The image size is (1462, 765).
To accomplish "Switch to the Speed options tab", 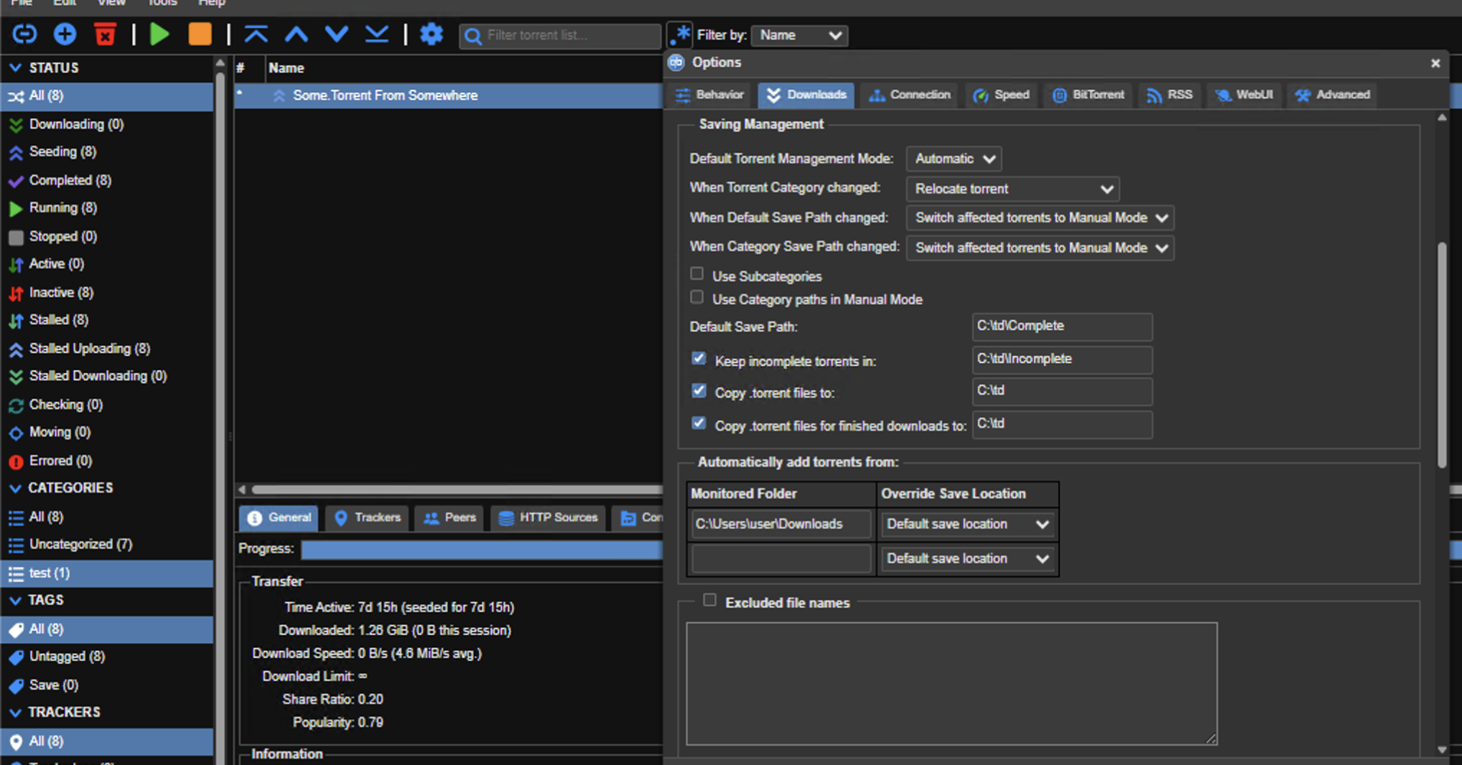I will click(x=1002, y=95).
